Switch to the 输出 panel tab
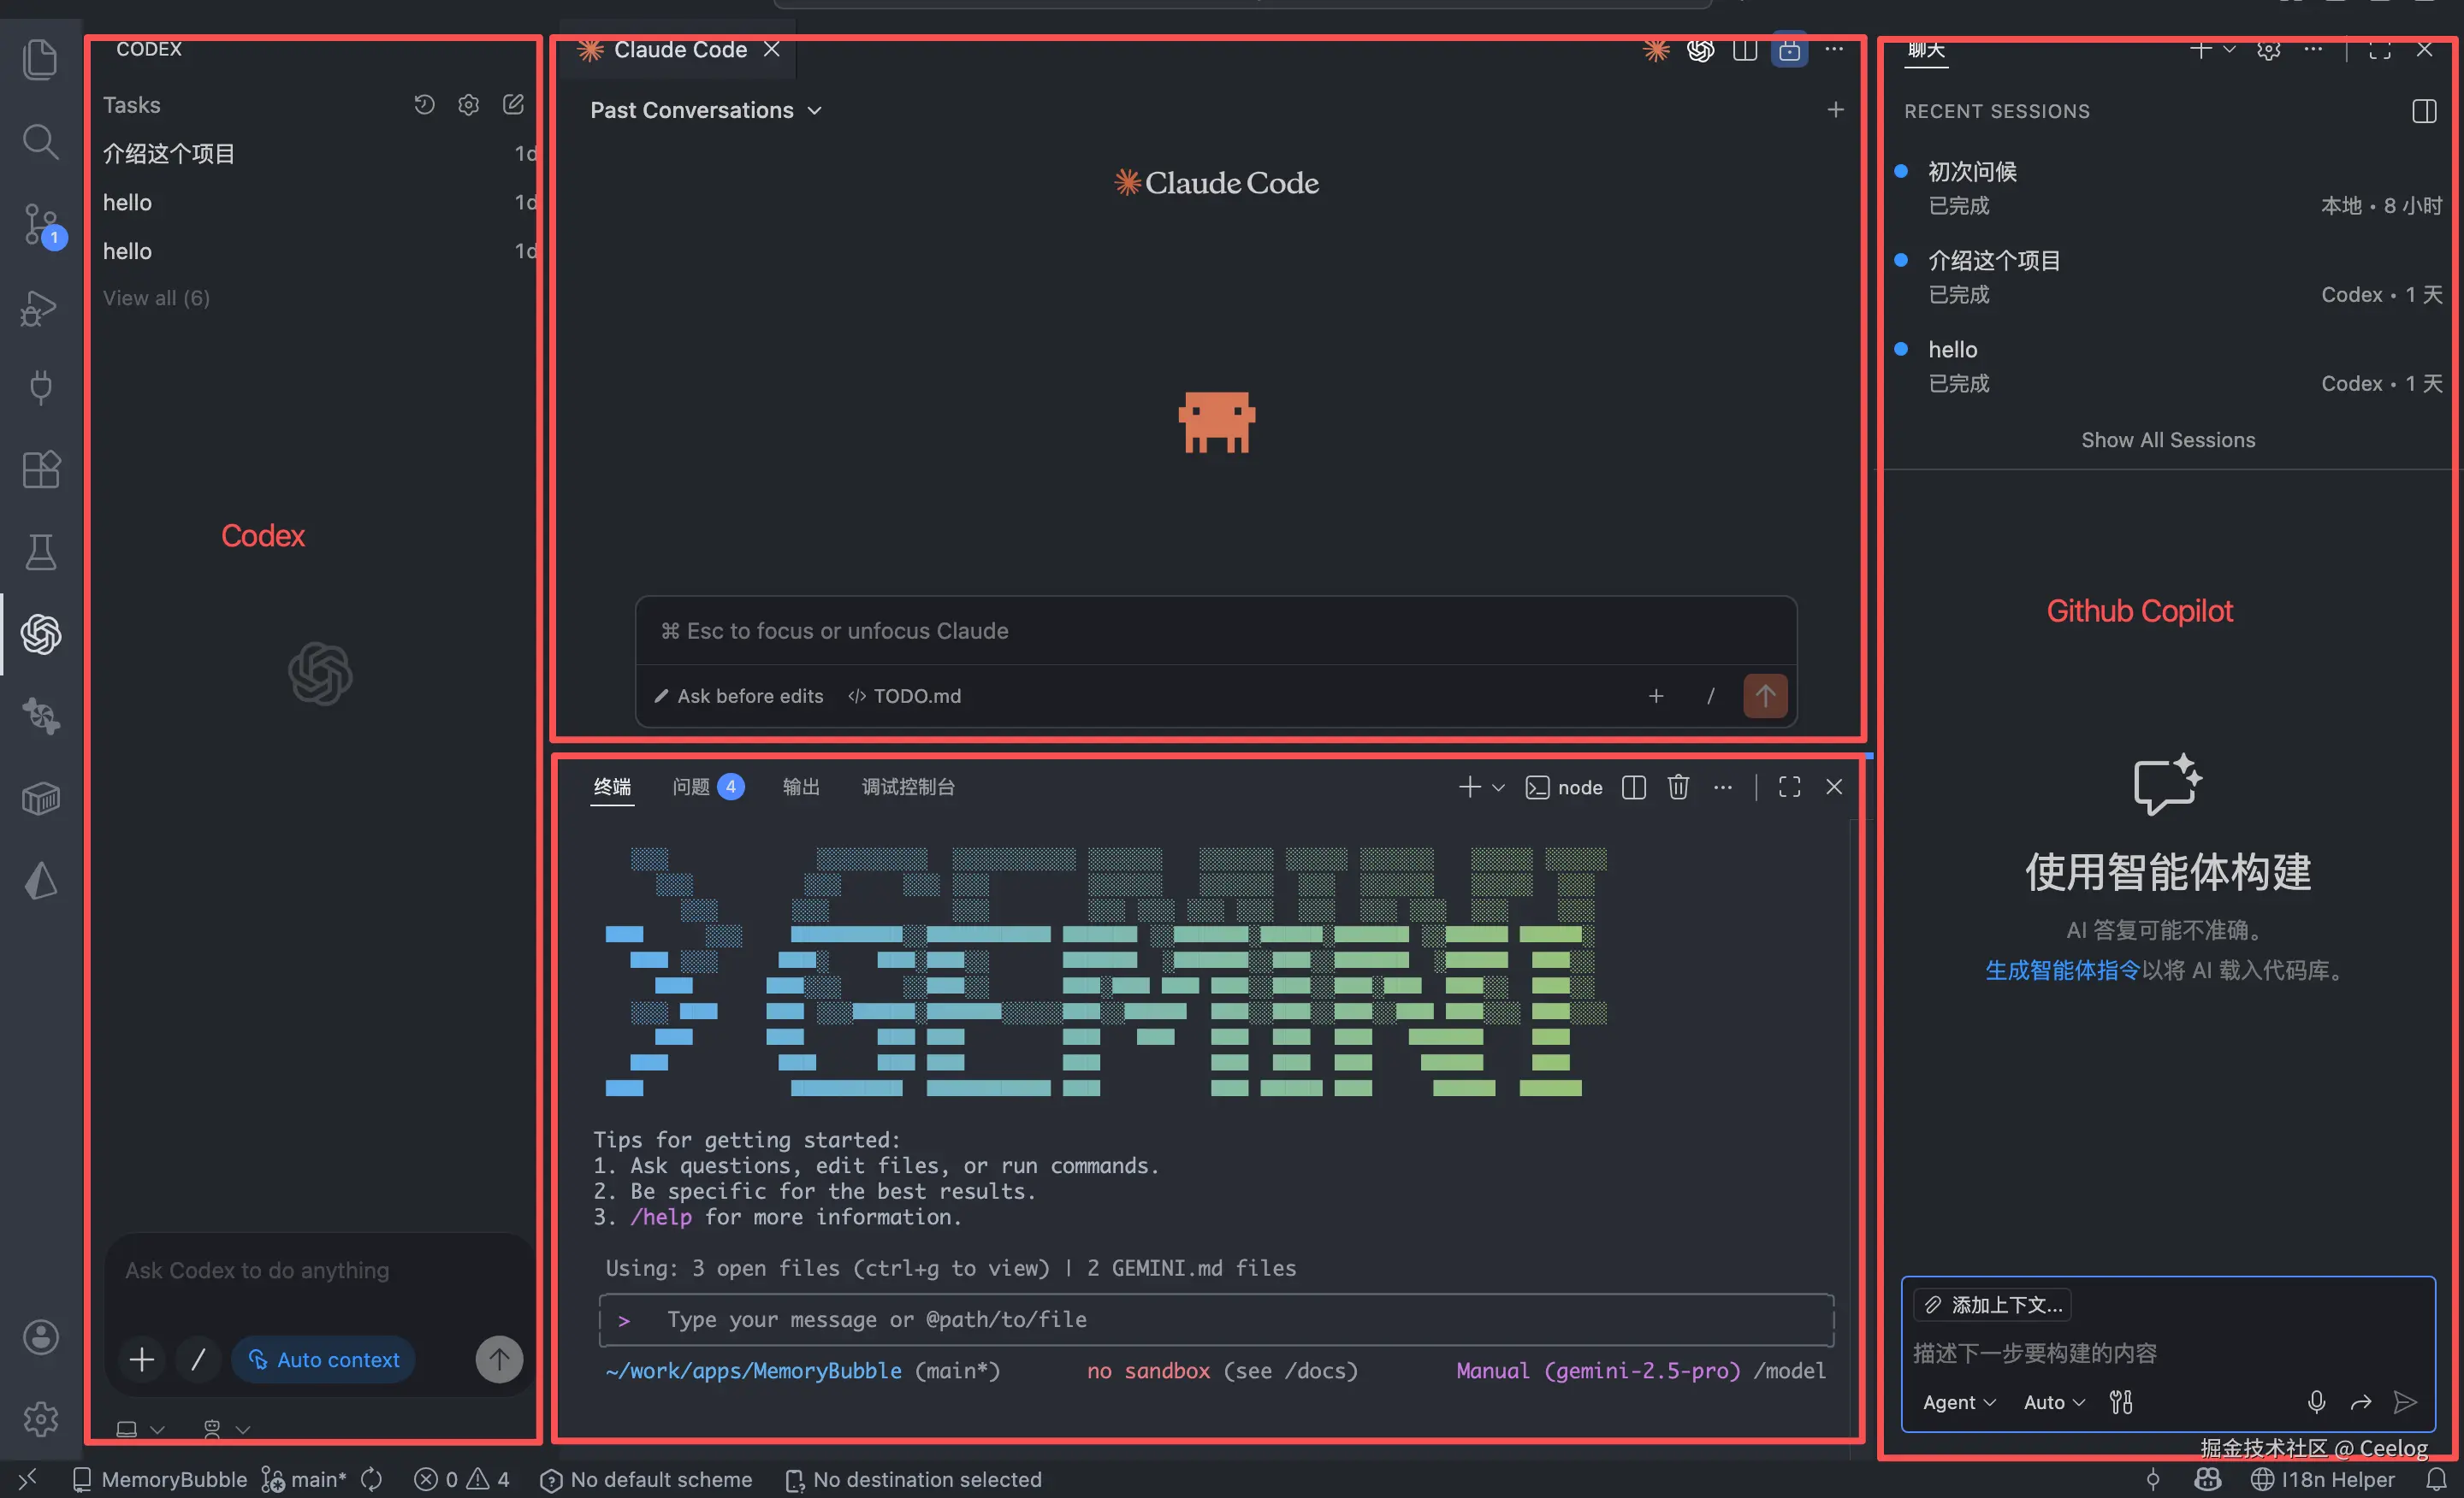 coord(800,787)
